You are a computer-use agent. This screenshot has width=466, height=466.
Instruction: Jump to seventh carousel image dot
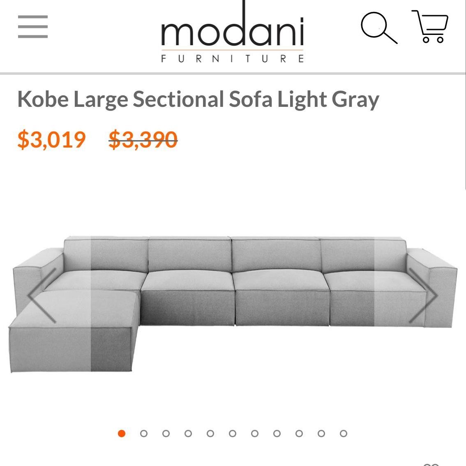pyautogui.click(x=255, y=434)
